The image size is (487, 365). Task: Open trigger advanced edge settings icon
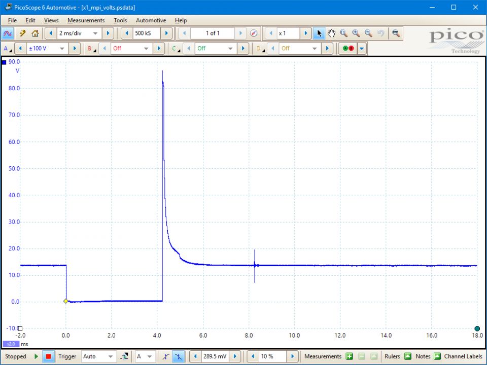click(x=124, y=356)
